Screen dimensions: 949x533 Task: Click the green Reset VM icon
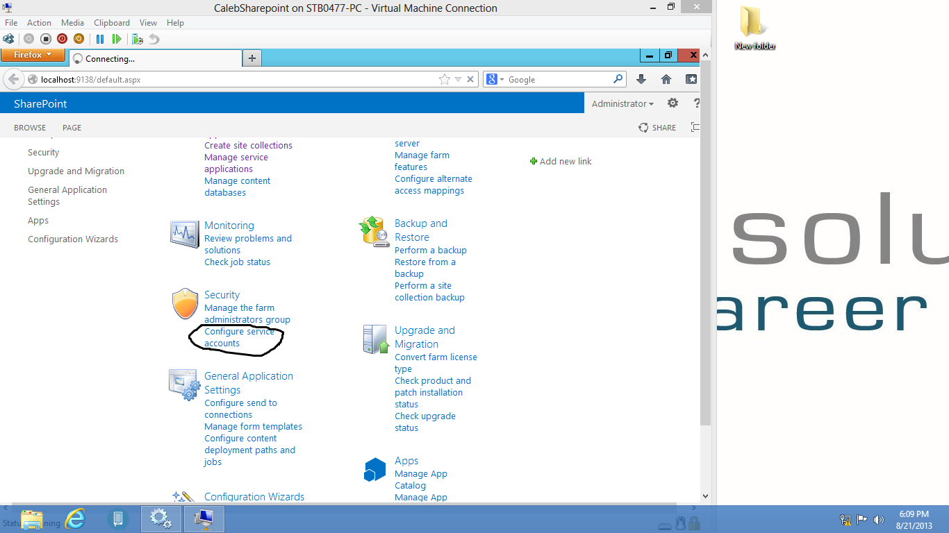117,39
